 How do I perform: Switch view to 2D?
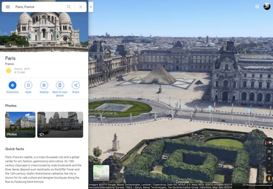pos(269,151)
